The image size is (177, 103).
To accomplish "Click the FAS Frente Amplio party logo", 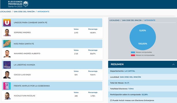I will tap(7, 86).
